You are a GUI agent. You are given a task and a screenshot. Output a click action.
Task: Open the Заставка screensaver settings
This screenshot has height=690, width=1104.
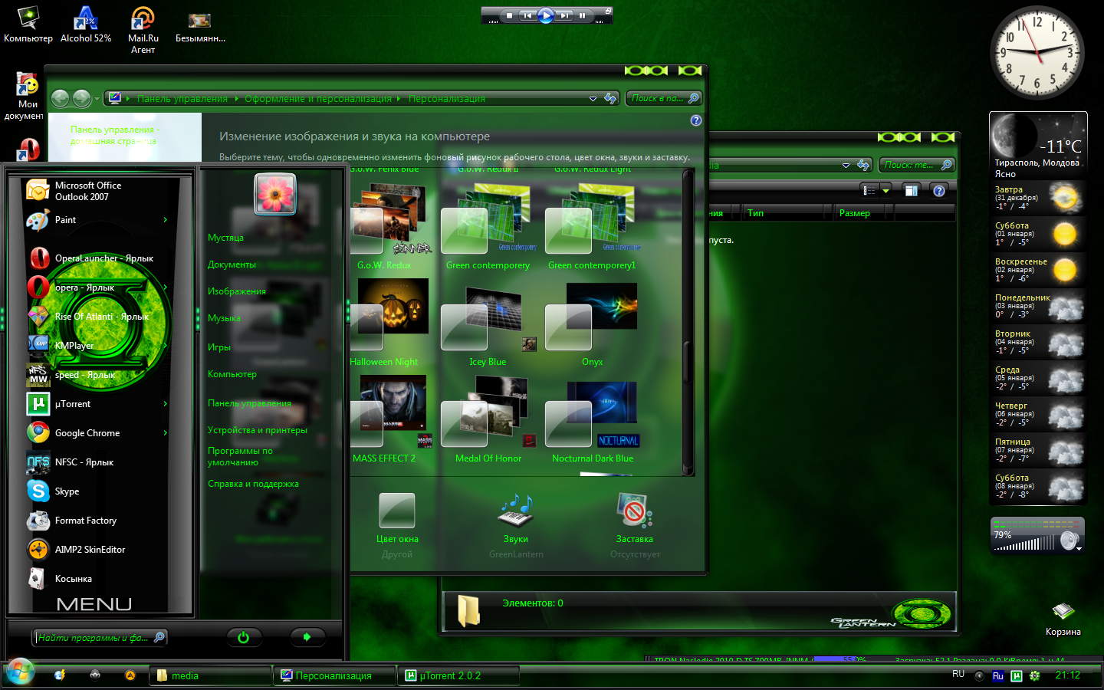[635, 526]
